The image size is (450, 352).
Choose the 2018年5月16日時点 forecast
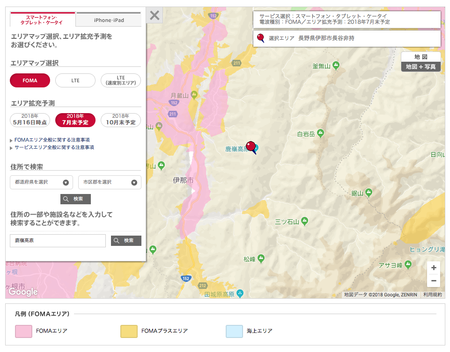pyautogui.click(x=30, y=120)
